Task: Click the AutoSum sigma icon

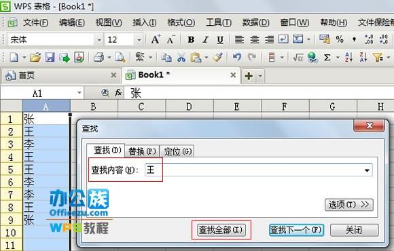Action: click(327, 58)
